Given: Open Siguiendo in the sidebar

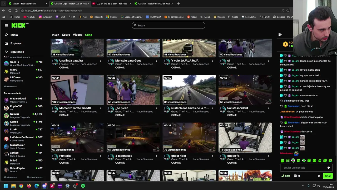Looking at the screenshot, I should 17,52.
